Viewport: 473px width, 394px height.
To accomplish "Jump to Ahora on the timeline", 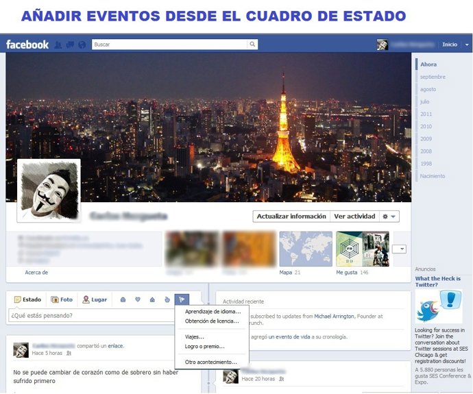I will [x=428, y=64].
